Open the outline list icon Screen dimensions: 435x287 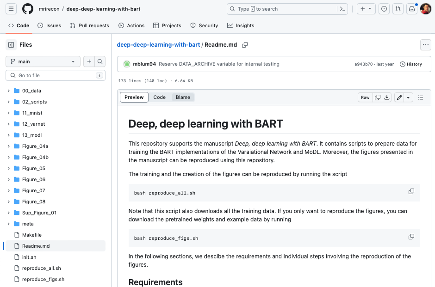[x=421, y=98]
